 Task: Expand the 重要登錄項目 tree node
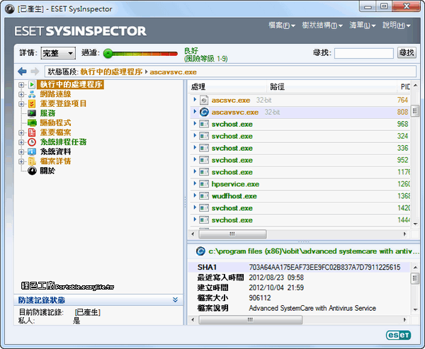point(21,104)
